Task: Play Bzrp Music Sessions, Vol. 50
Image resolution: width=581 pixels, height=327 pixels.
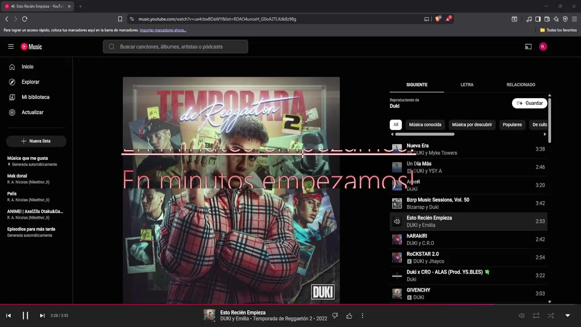Action: click(x=468, y=203)
